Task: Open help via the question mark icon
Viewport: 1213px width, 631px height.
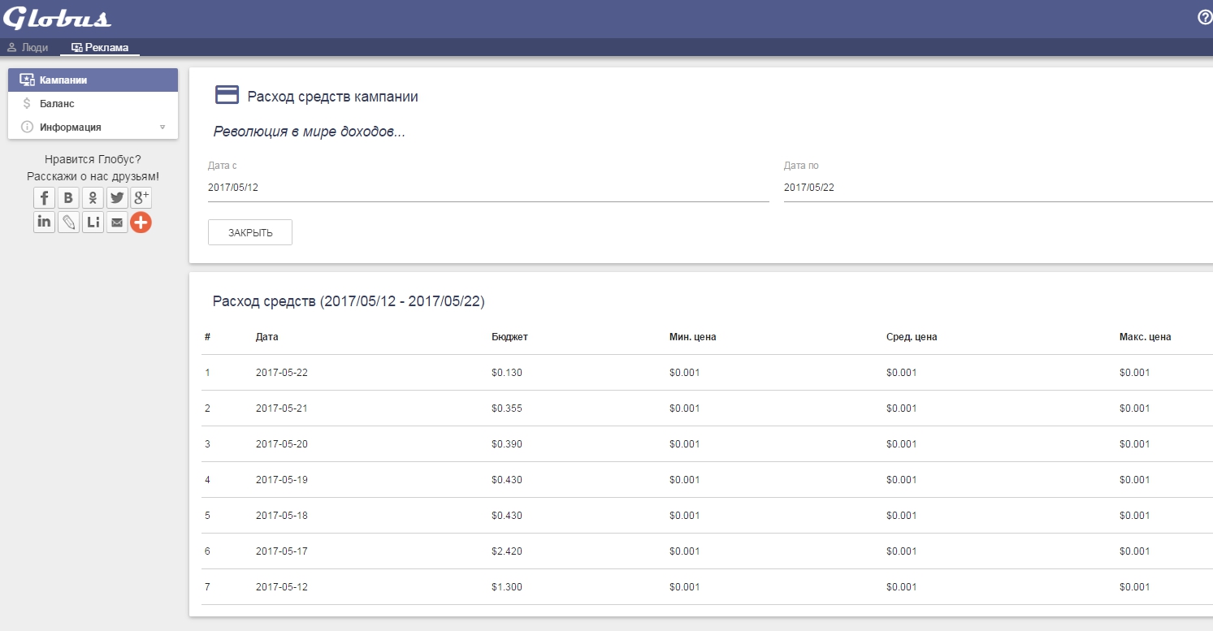Action: [x=1205, y=17]
